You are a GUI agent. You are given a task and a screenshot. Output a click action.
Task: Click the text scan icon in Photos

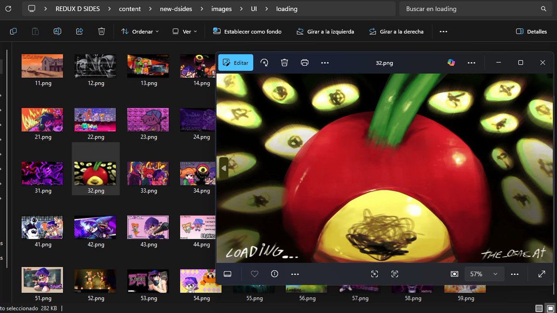tap(395, 274)
